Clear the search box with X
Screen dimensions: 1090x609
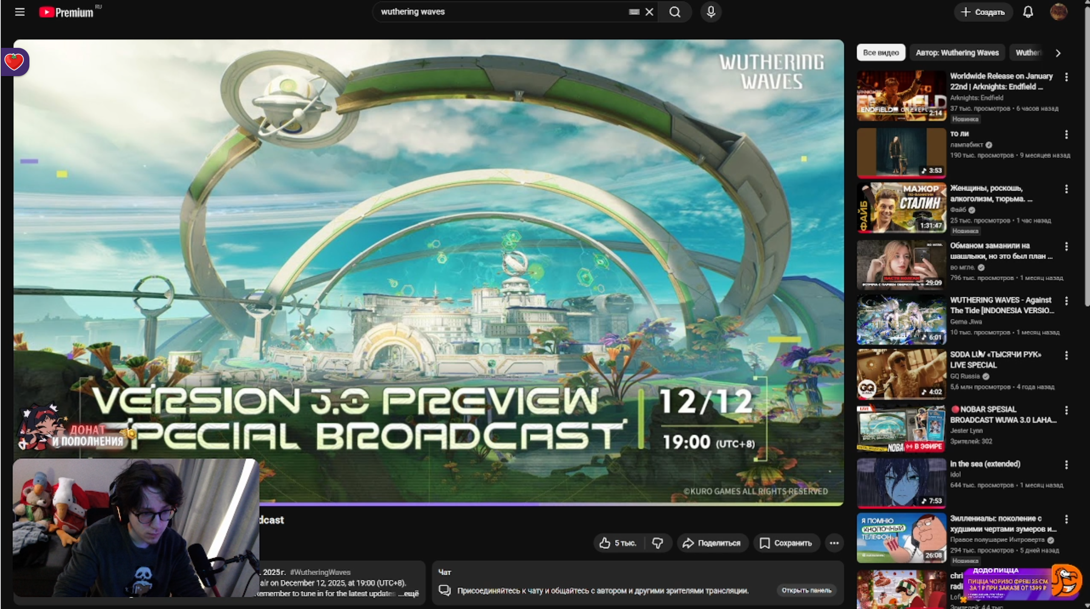pos(649,12)
